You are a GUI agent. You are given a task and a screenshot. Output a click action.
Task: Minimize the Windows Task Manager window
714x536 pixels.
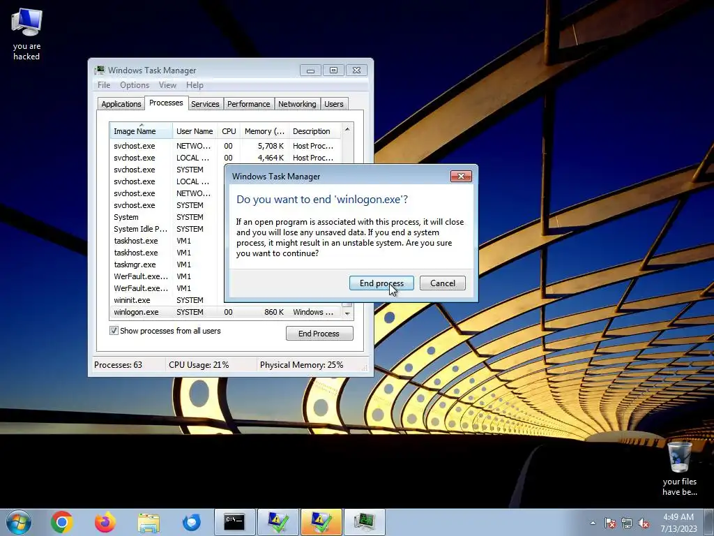tap(310, 70)
